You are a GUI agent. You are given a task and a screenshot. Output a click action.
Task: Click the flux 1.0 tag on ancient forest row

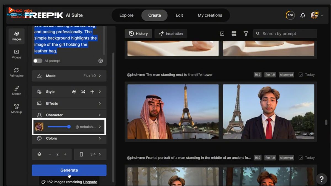(270, 158)
